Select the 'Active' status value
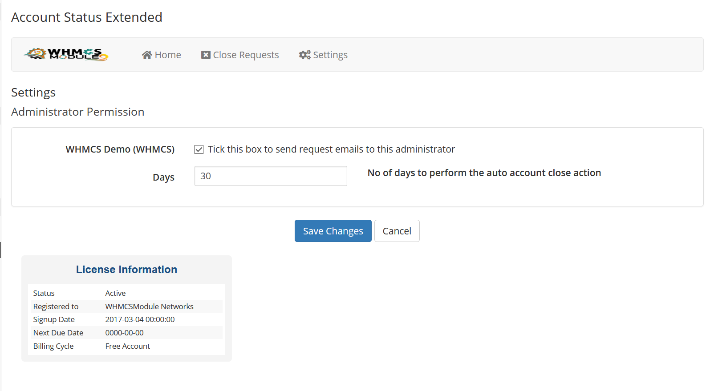Screen dimensions: 714x391 coord(116,293)
